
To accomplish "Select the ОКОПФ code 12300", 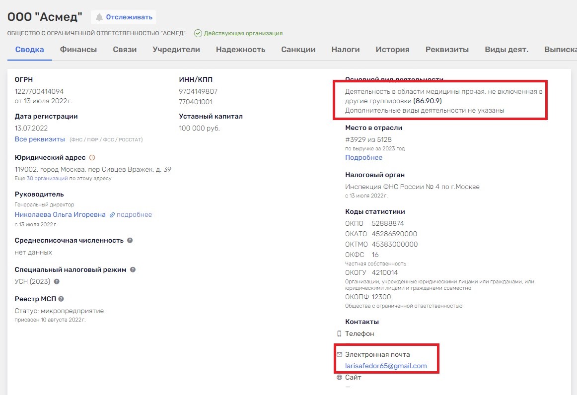I will pos(381,297).
